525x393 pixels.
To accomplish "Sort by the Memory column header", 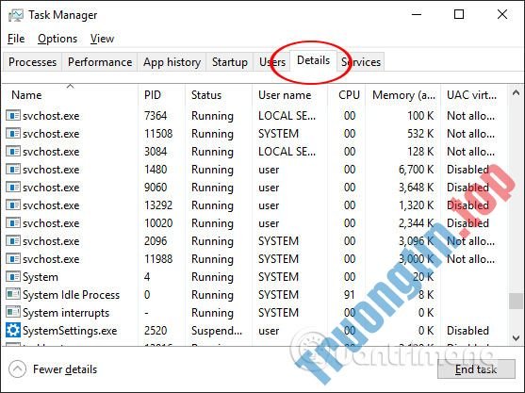I will [x=403, y=95].
